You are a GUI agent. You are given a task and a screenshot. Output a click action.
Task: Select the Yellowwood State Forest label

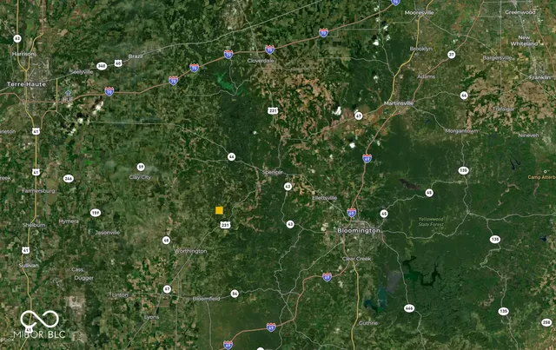tap(431, 221)
